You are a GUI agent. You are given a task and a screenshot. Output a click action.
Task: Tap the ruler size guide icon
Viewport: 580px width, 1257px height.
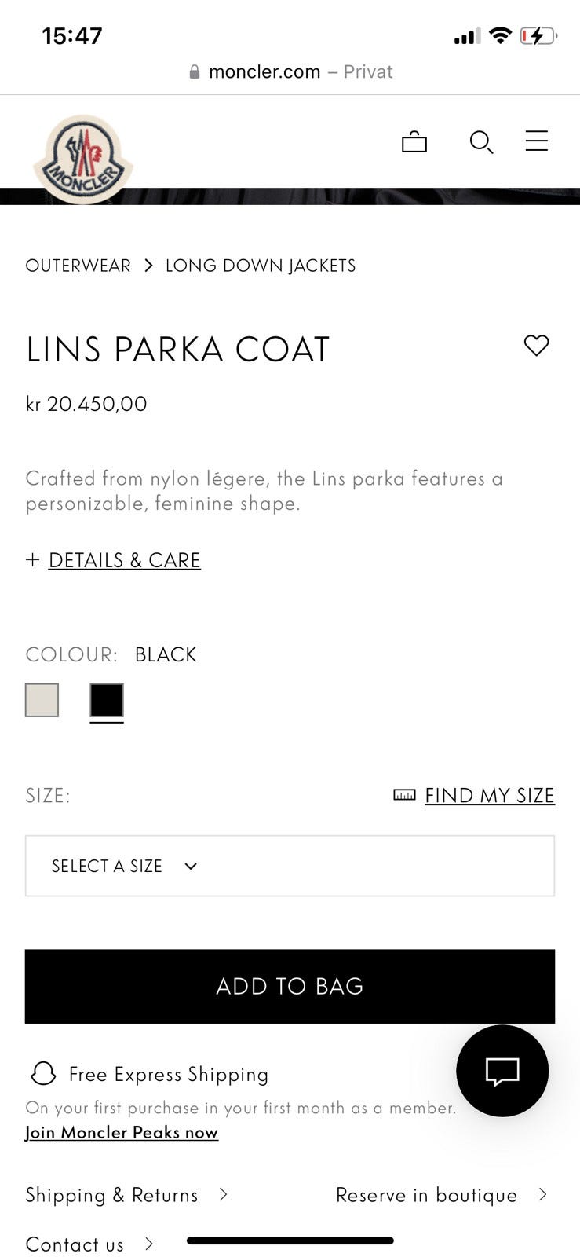click(404, 795)
